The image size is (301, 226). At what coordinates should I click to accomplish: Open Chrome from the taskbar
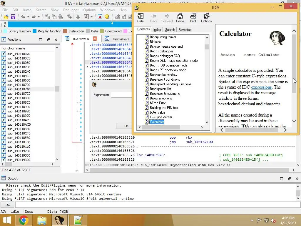24,220
